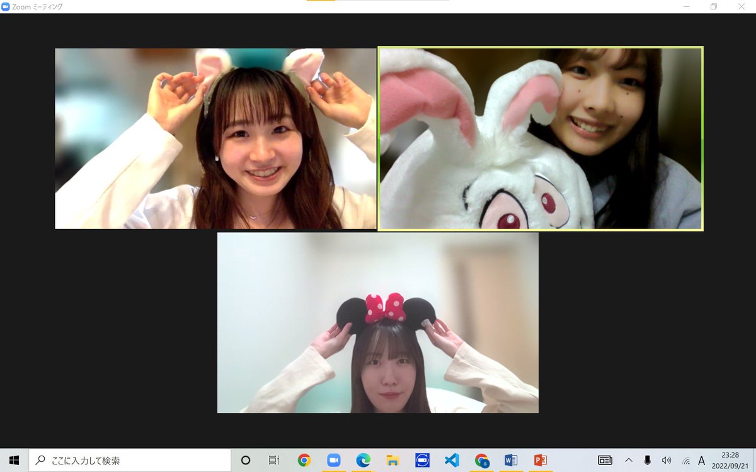The image size is (756, 472).
Task: Open the Windows Start menu
Action: [x=14, y=460]
